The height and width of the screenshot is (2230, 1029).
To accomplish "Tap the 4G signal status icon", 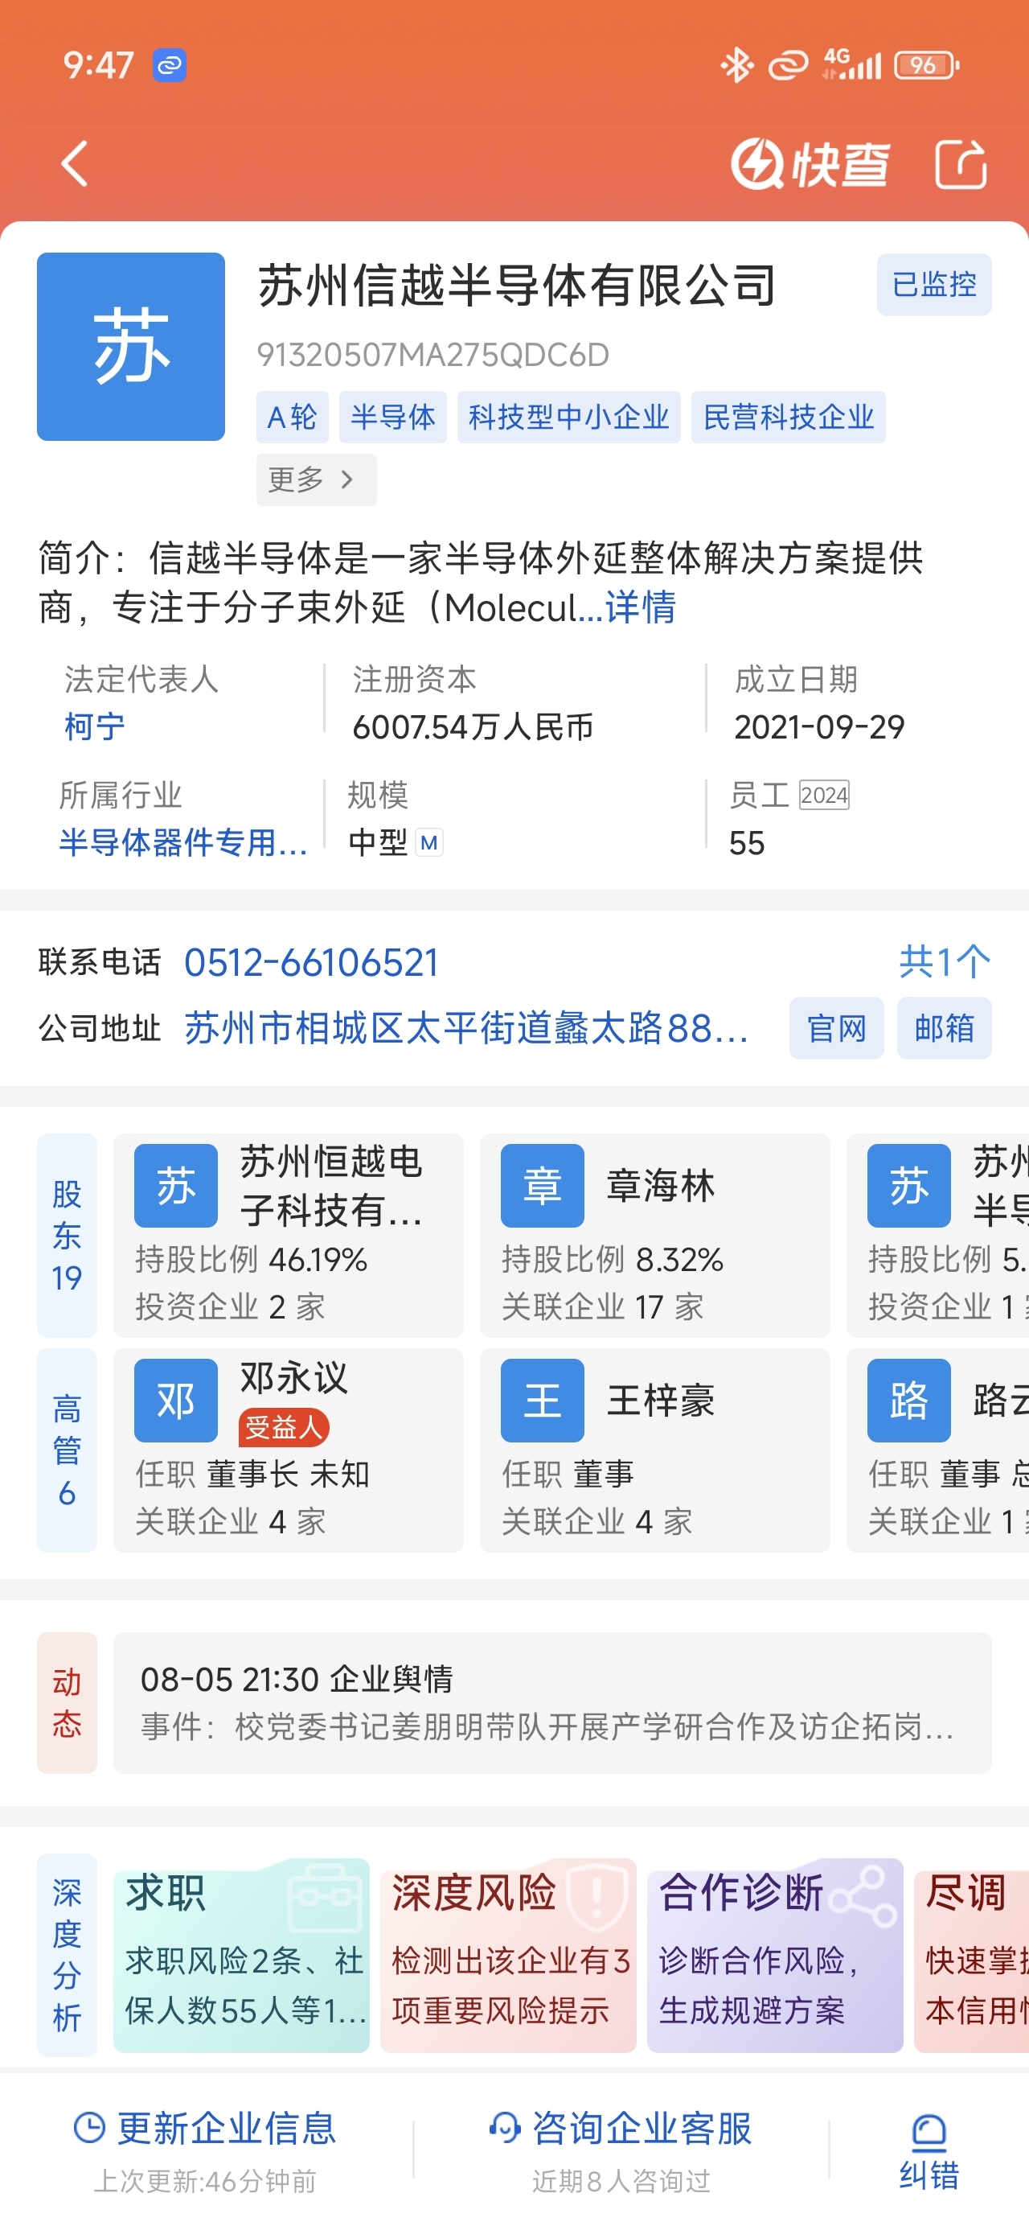I will pos(851,65).
